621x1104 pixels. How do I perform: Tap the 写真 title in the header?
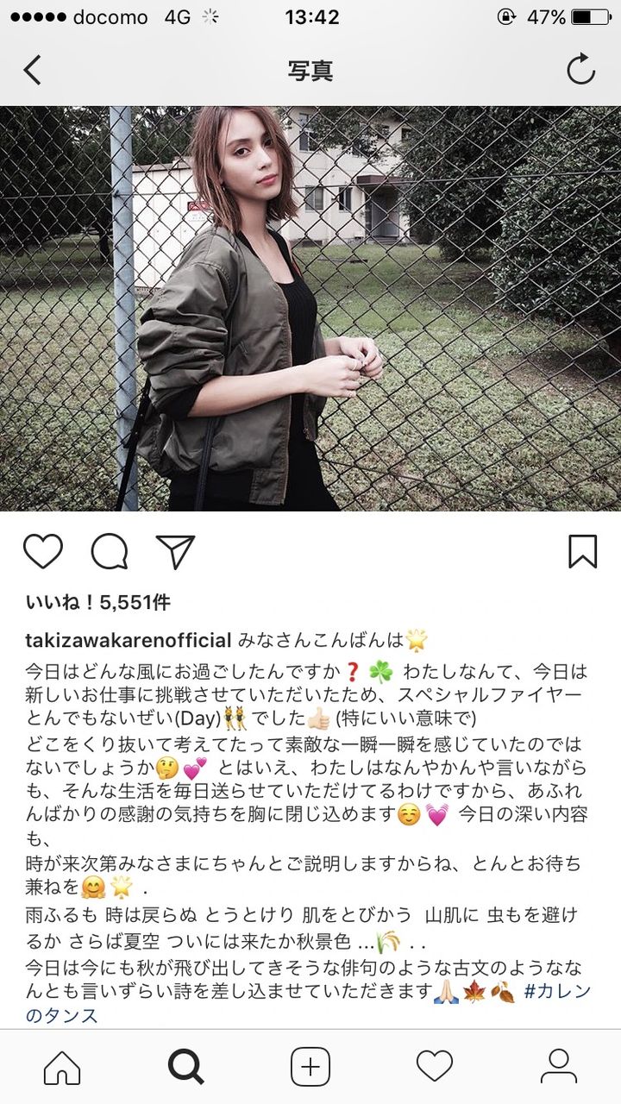point(310,71)
